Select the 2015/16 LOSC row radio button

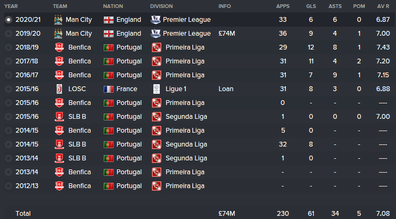point(9,89)
